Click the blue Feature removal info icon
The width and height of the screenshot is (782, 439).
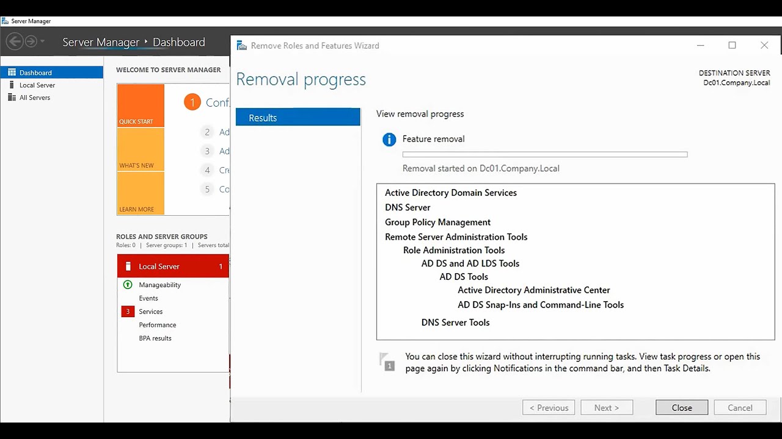coord(389,140)
